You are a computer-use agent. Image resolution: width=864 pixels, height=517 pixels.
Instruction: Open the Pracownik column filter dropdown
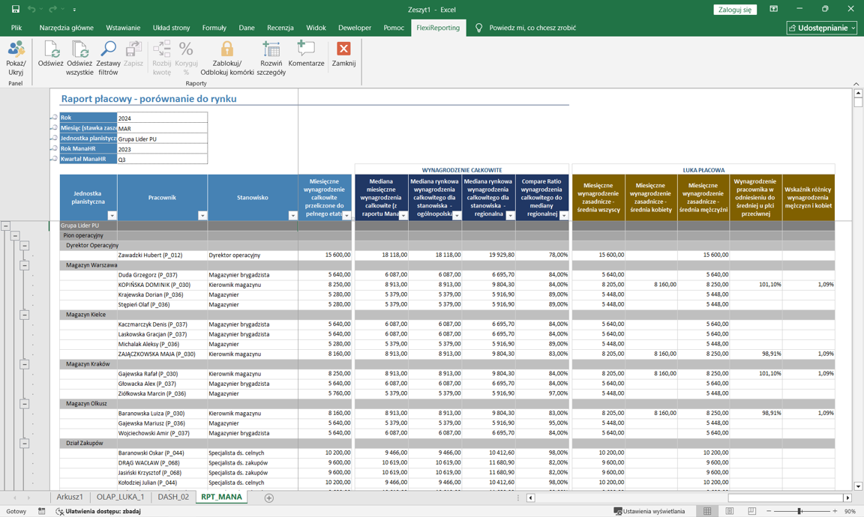coord(202,216)
